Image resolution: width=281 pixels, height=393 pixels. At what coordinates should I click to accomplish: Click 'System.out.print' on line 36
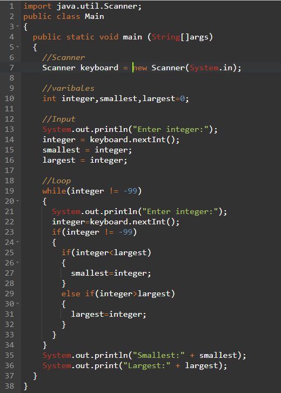(80, 366)
